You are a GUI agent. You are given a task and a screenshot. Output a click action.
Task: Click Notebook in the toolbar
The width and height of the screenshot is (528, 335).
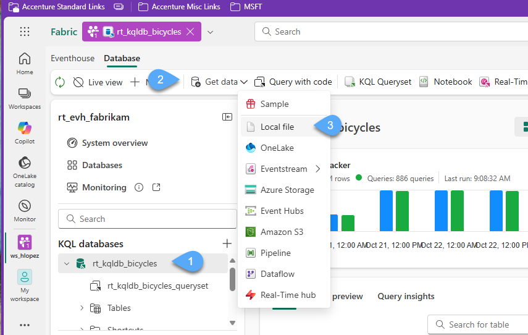[x=445, y=82]
